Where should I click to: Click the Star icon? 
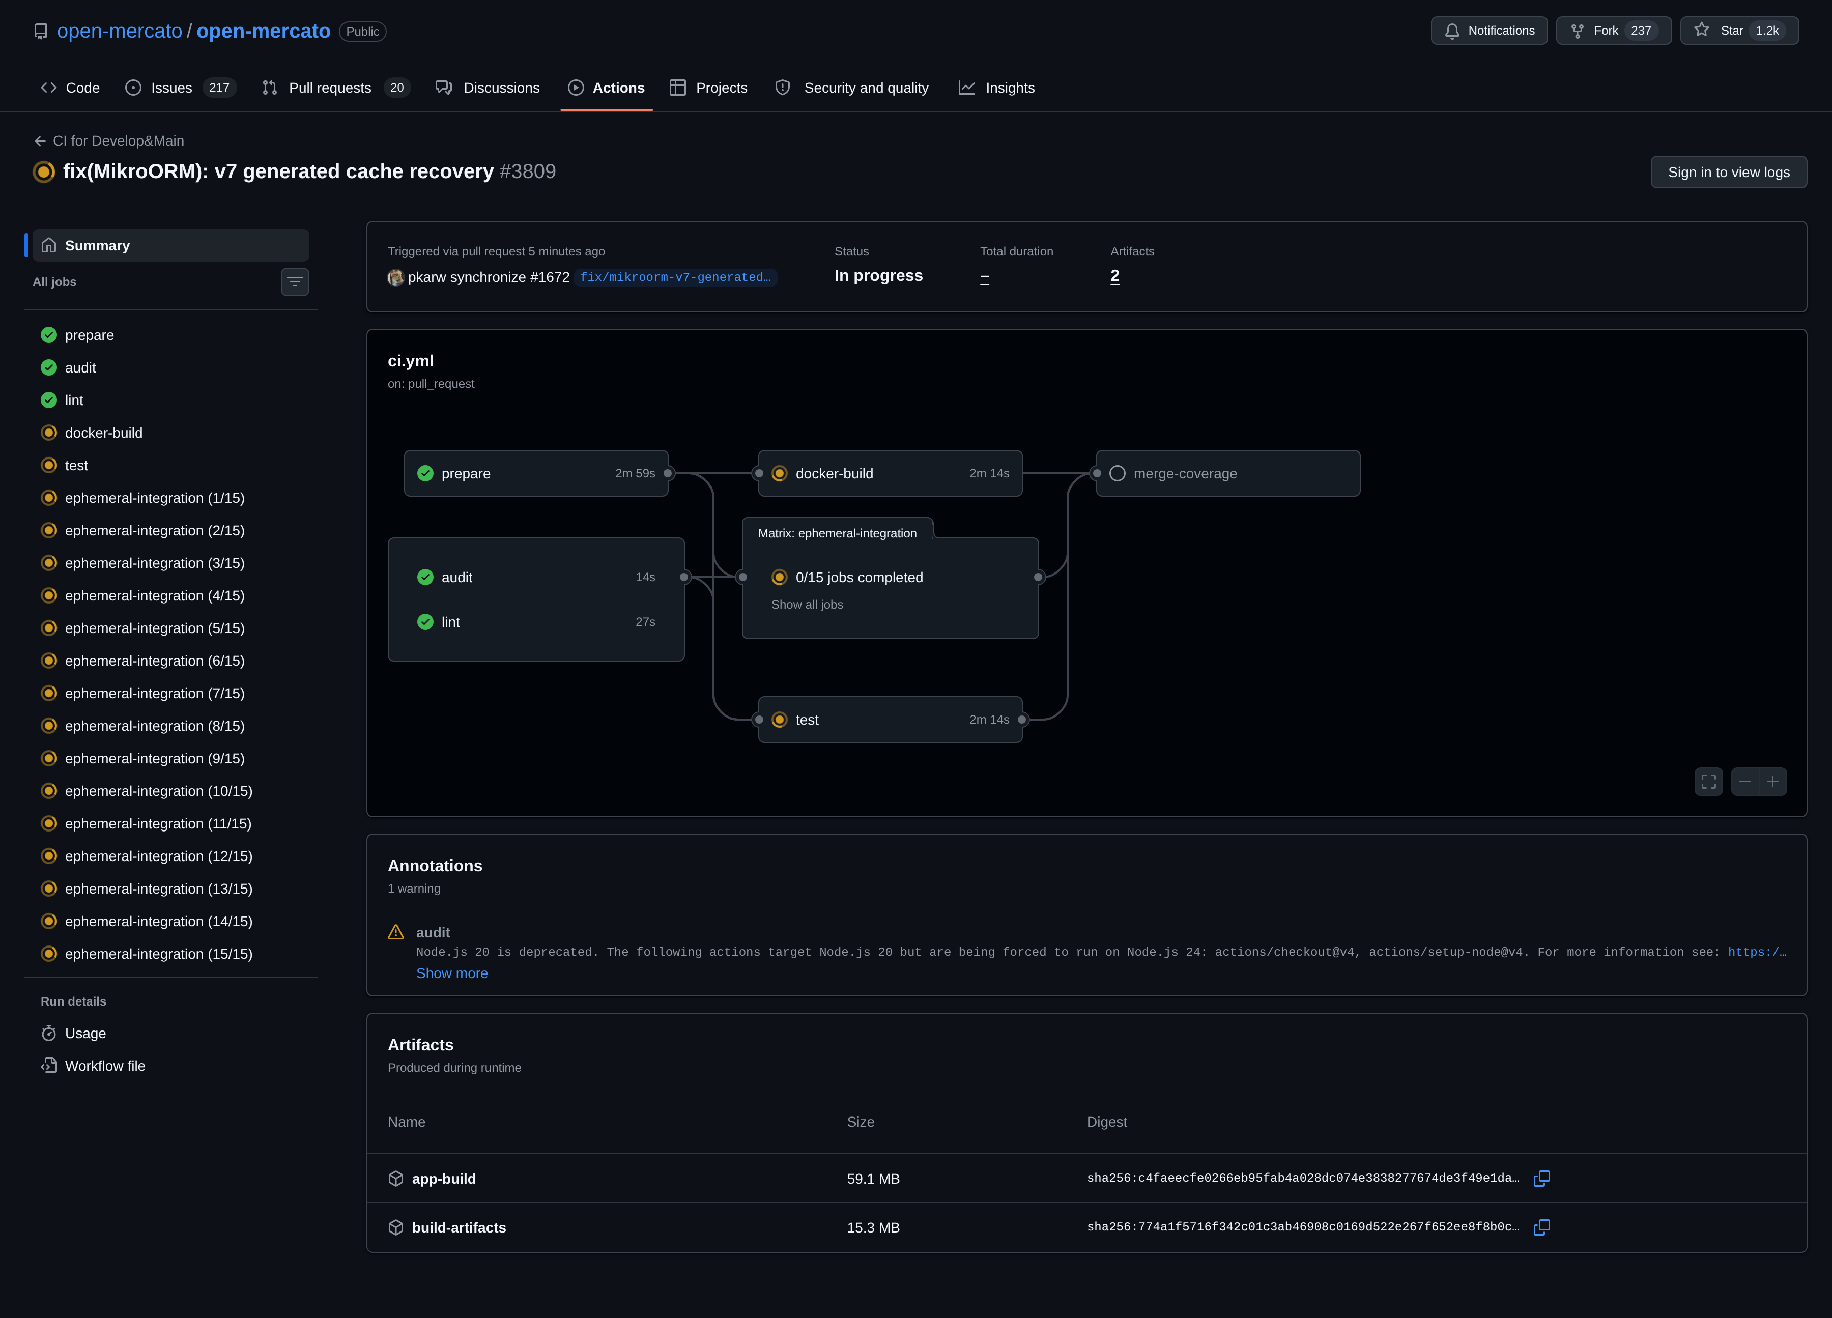[x=1702, y=30]
